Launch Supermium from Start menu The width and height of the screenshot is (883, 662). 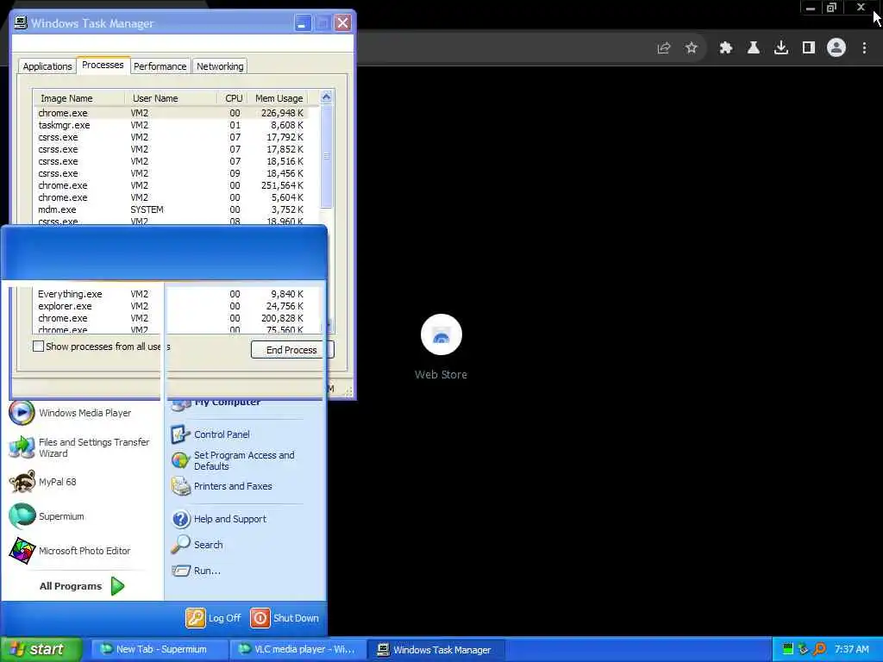point(47,516)
